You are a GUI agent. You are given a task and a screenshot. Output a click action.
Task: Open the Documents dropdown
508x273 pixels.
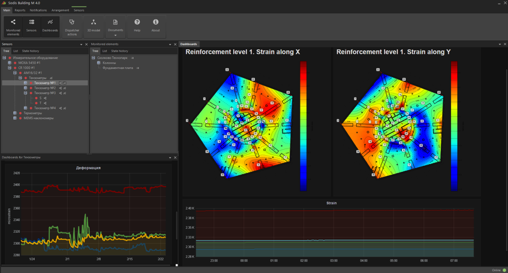[x=115, y=27]
